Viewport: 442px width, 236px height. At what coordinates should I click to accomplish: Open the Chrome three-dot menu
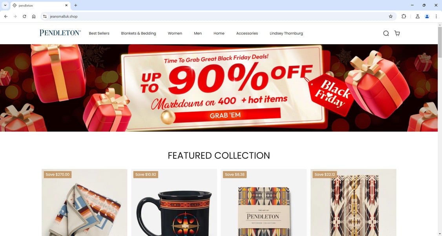pyautogui.click(x=436, y=16)
